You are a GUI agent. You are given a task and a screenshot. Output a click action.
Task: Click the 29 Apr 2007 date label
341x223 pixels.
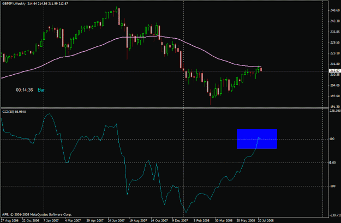point(95,221)
